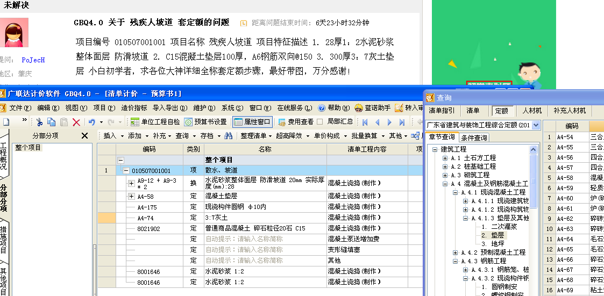Jump to last record navigation arrow
Viewport: 604px width, 296px height.
pos(402,122)
